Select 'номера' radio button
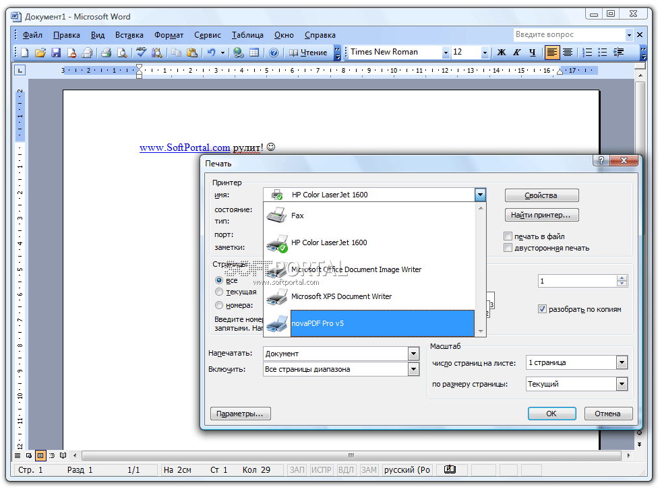 [219, 305]
